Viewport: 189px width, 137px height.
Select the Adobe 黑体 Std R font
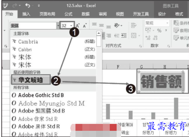tap(53, 126)
